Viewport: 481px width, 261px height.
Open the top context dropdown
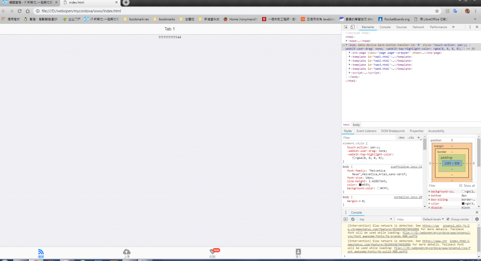click(x=376, y=219)
